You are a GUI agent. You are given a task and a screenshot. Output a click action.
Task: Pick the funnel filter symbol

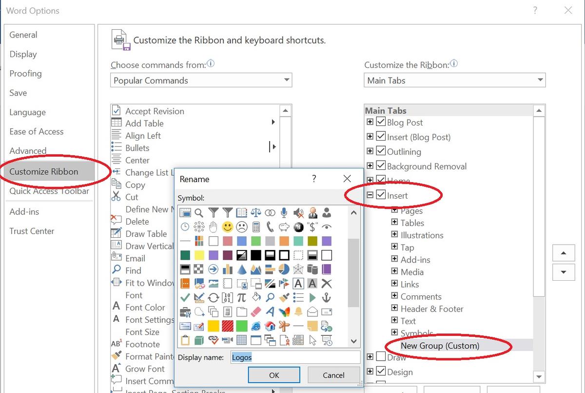(214, 213)
